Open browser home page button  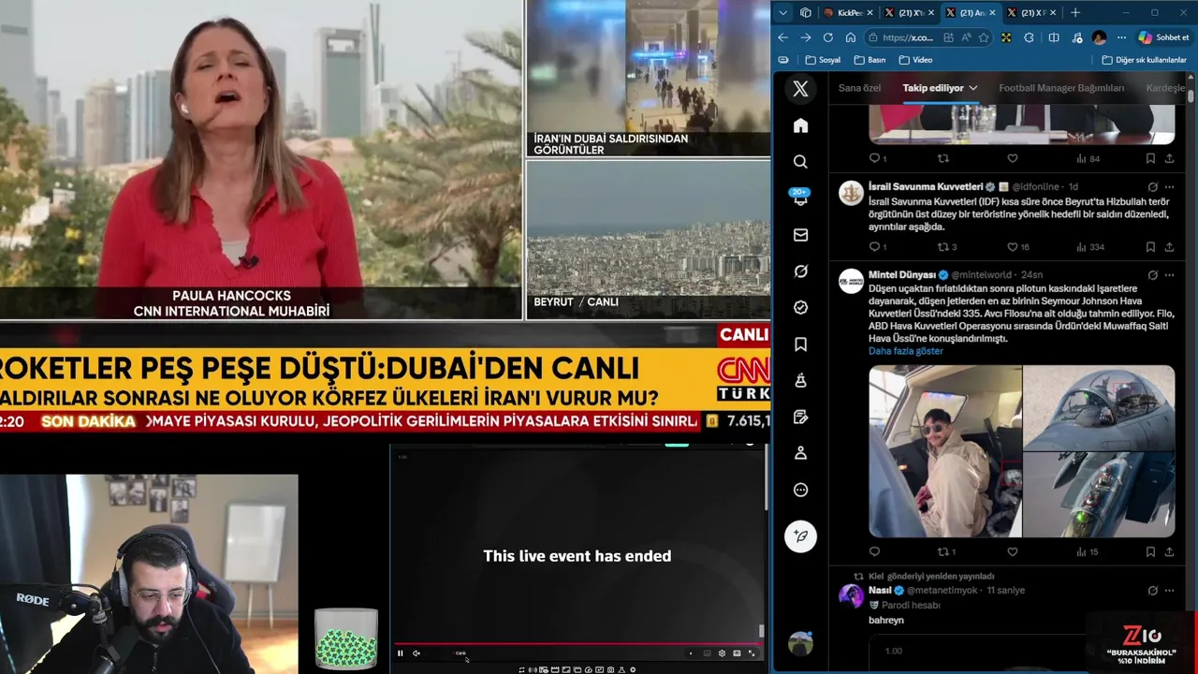pyautogui.click(x=850, y=37)
